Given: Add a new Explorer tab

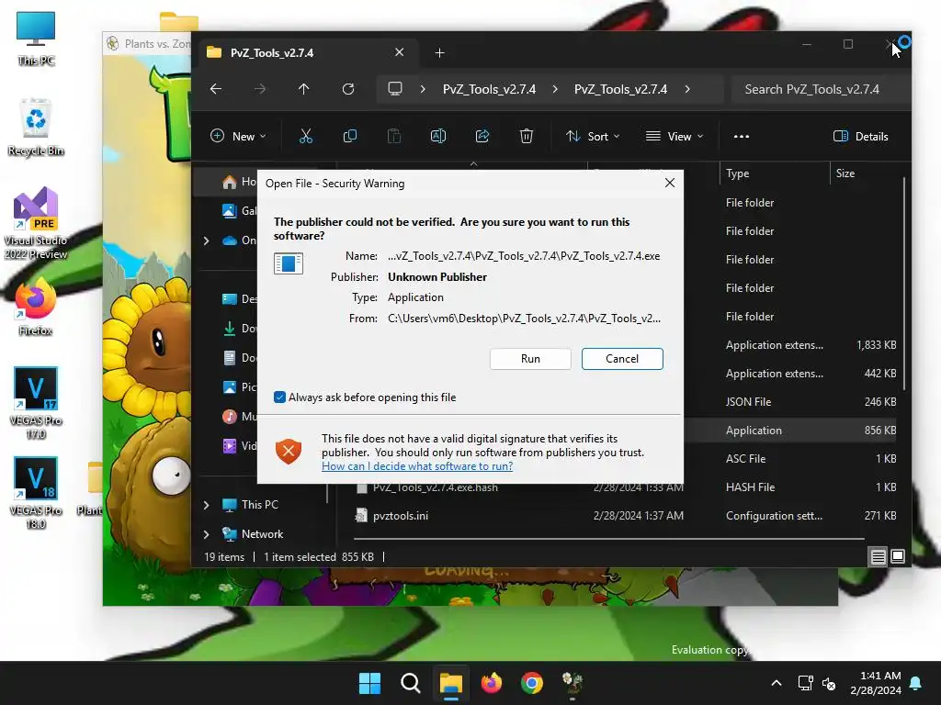Looking at the screenshot, I should click(439, 52).
